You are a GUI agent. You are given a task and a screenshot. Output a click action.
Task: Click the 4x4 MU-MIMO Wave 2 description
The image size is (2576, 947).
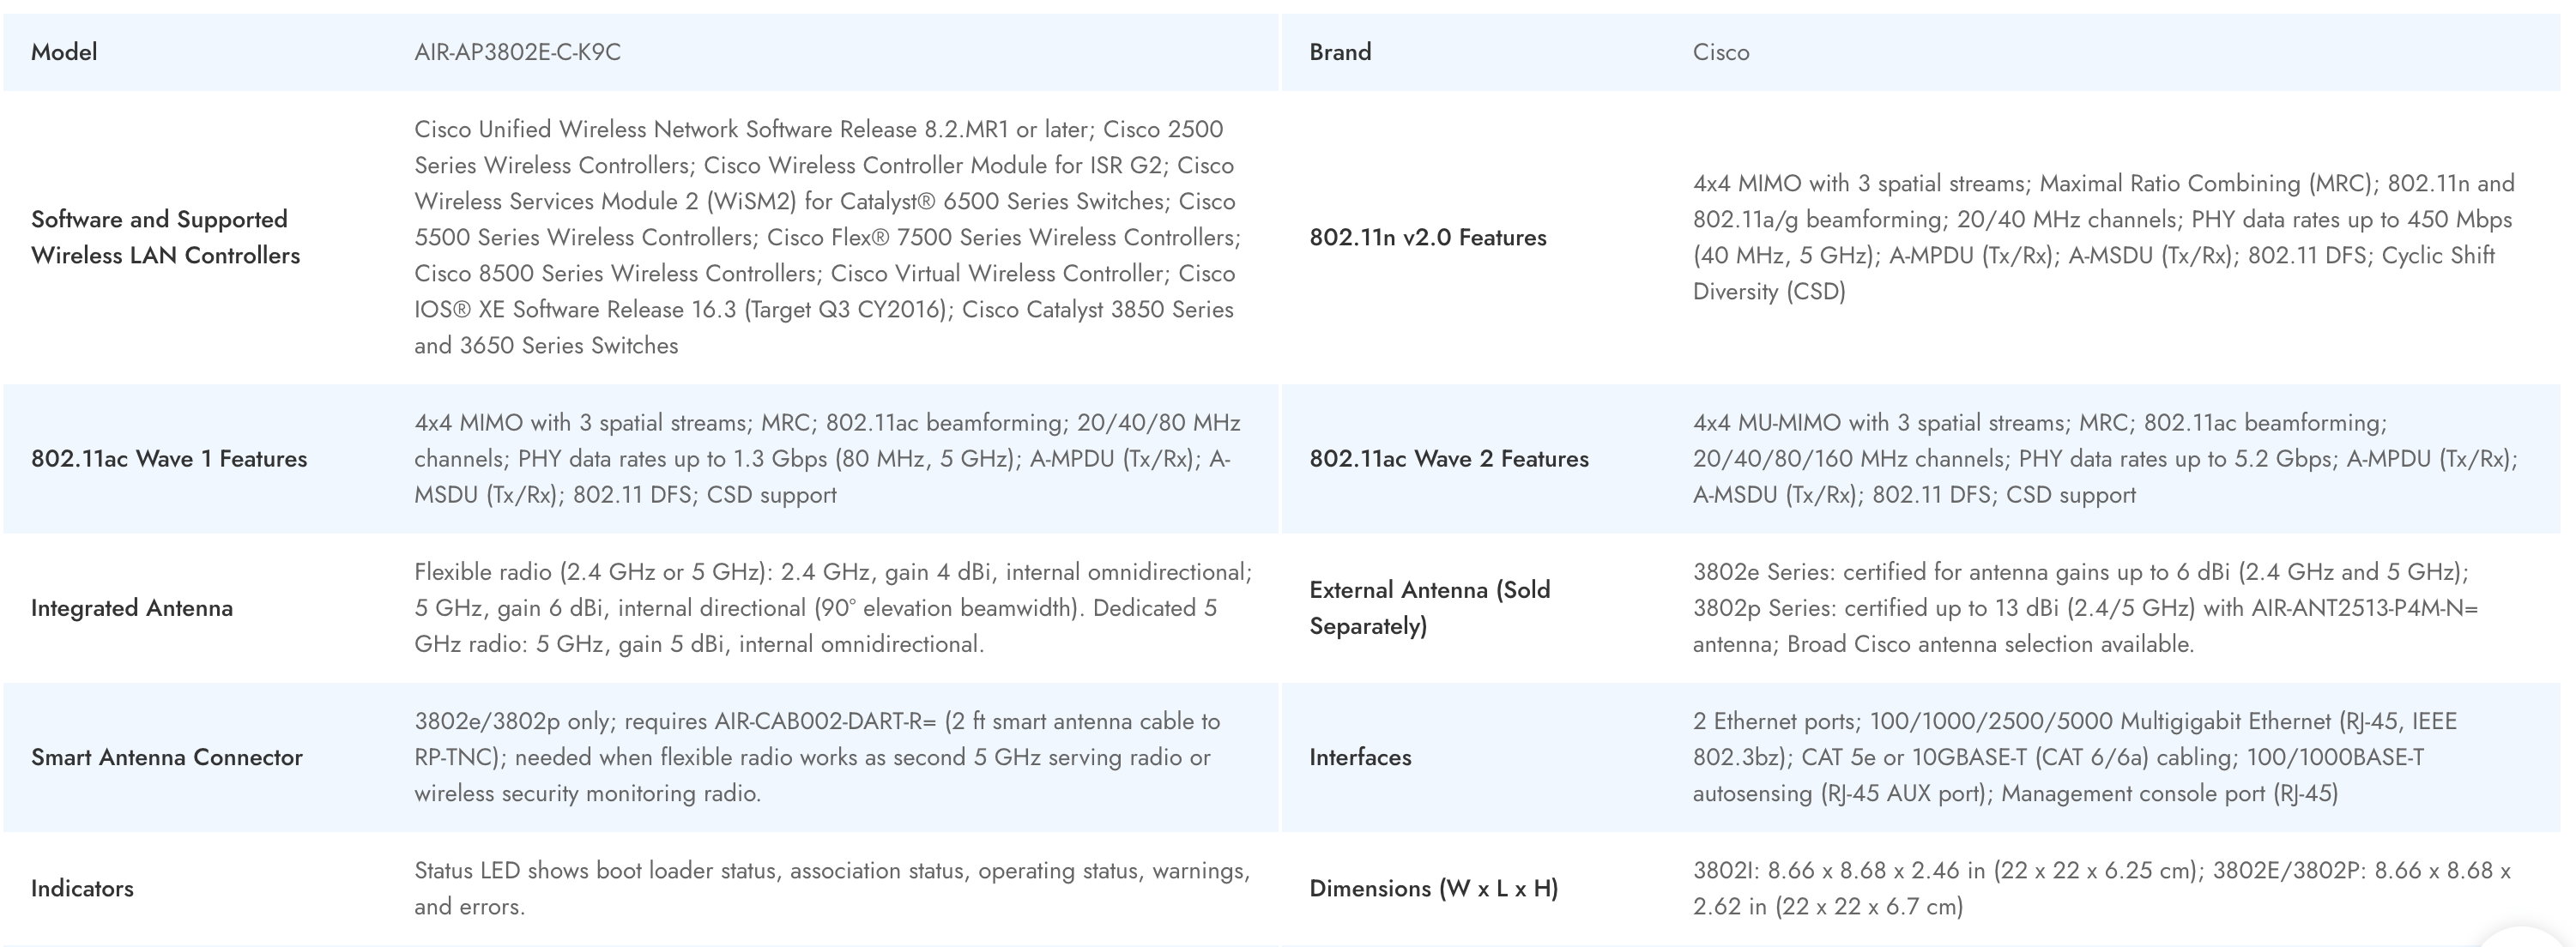tap(2104, 459)
